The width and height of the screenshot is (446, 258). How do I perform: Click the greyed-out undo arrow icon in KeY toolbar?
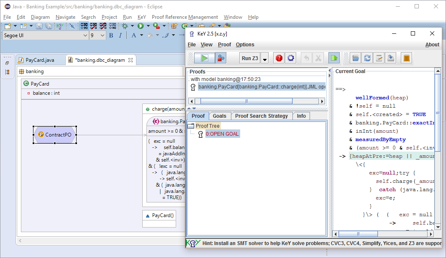pos(306,58)
